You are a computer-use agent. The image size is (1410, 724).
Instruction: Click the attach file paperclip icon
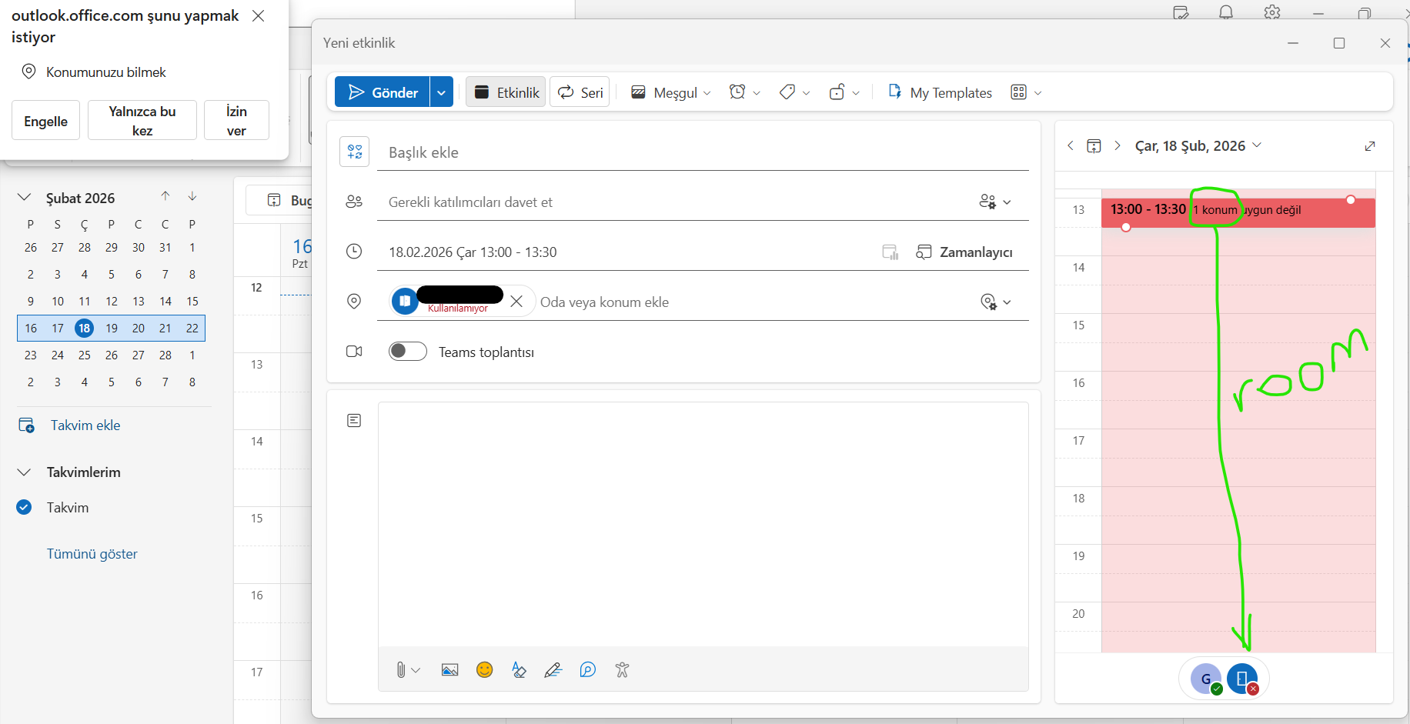(x=401, y=670)
